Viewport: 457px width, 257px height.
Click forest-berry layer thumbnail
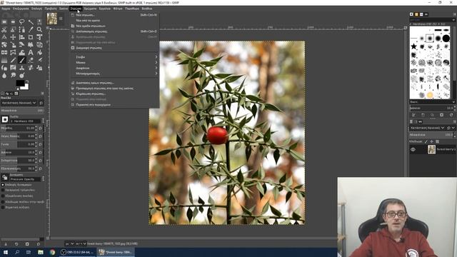tap(431, 149)
